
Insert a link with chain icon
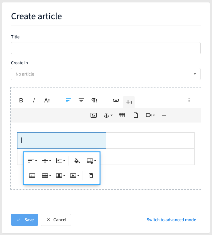point(116,100)
